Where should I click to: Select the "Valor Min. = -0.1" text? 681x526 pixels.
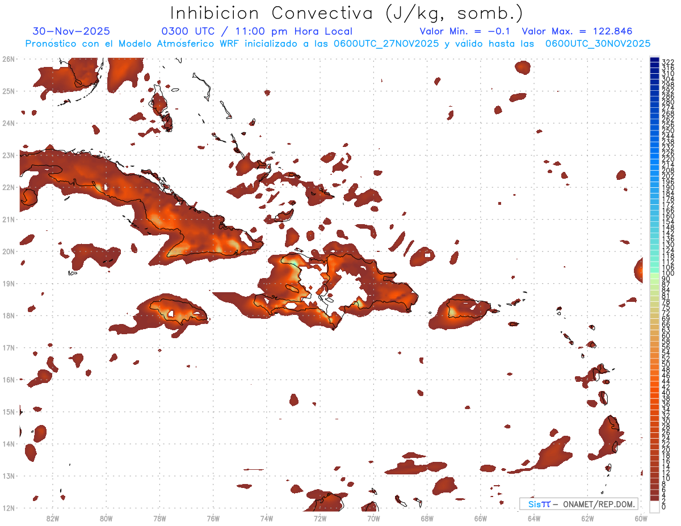pyautogui.click(x=466, y=31)
